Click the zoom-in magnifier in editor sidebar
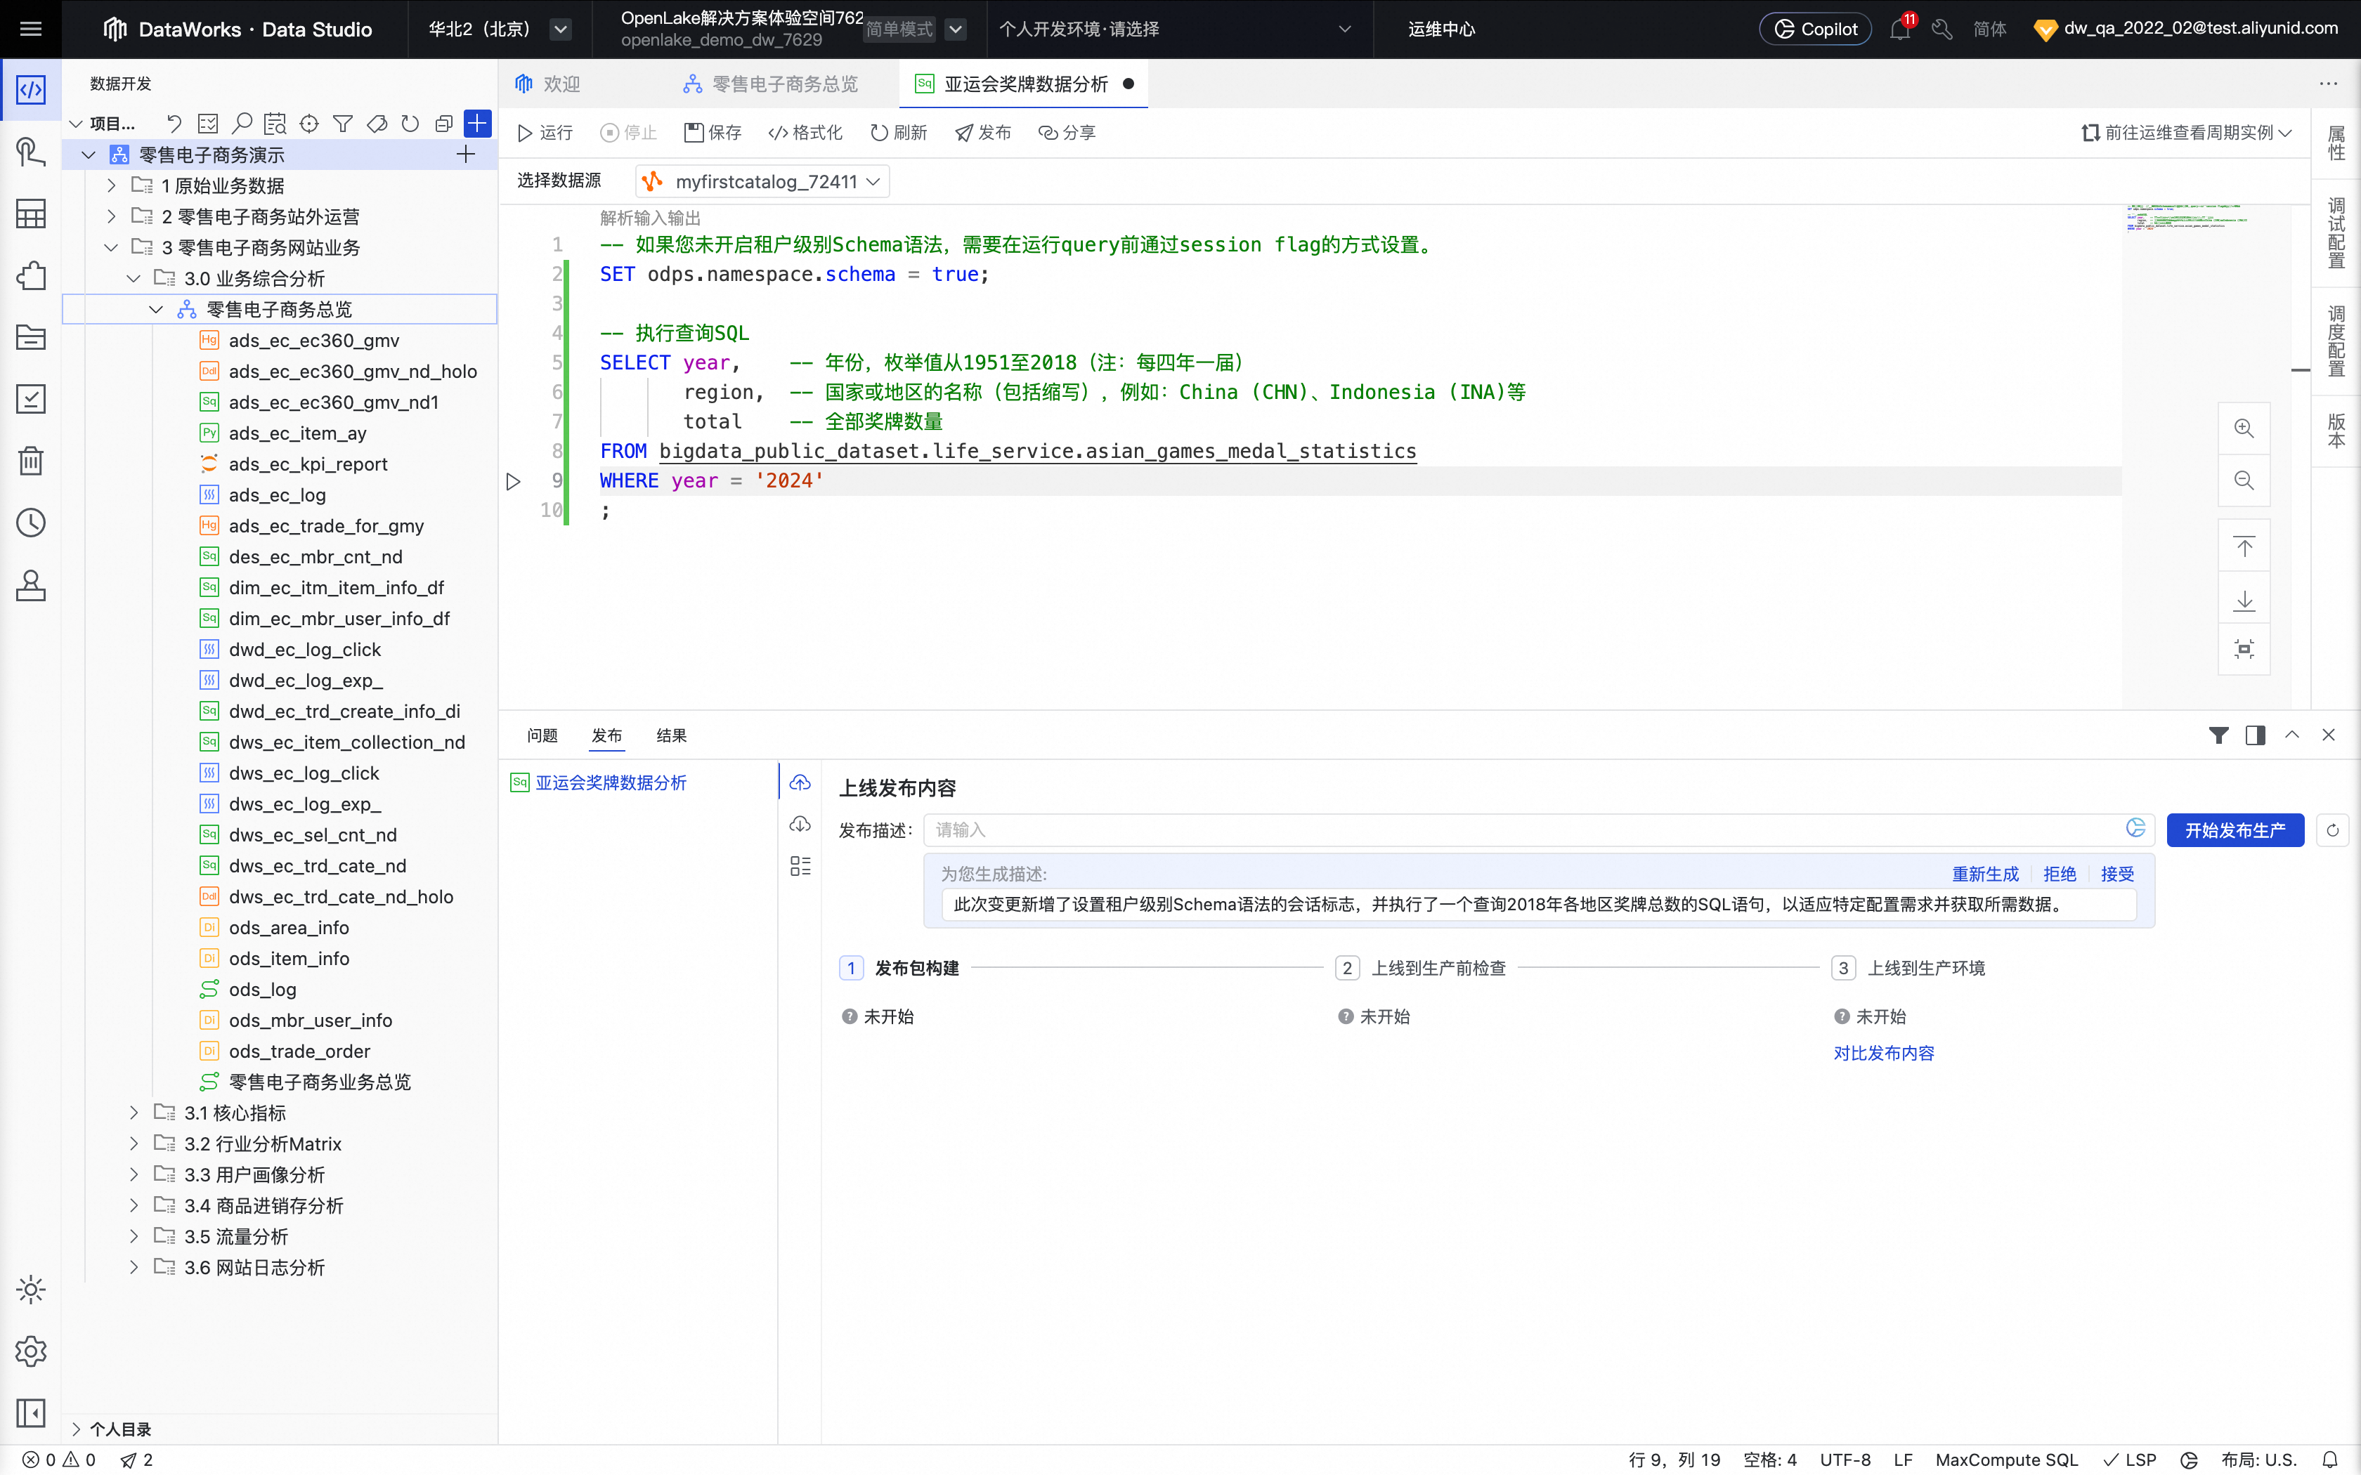2361x1475 pixels. [2244, 427]
